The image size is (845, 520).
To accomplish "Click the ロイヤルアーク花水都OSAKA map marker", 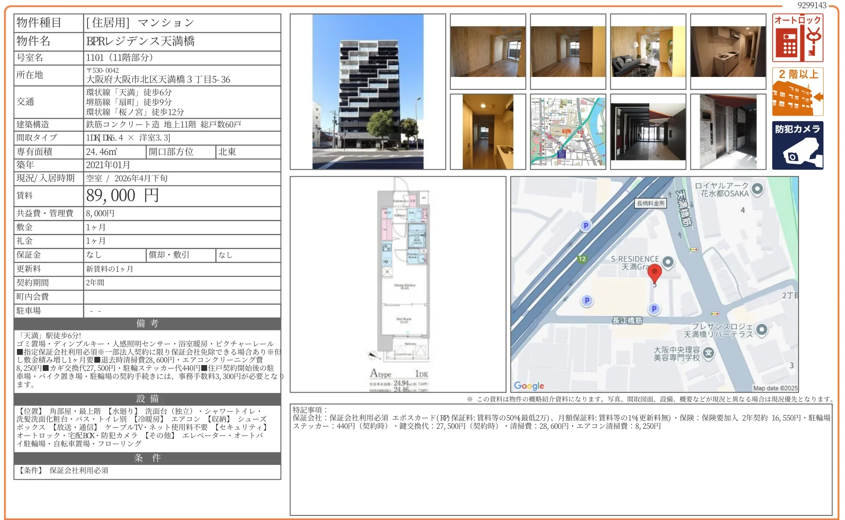I will (x=757, y=189).
